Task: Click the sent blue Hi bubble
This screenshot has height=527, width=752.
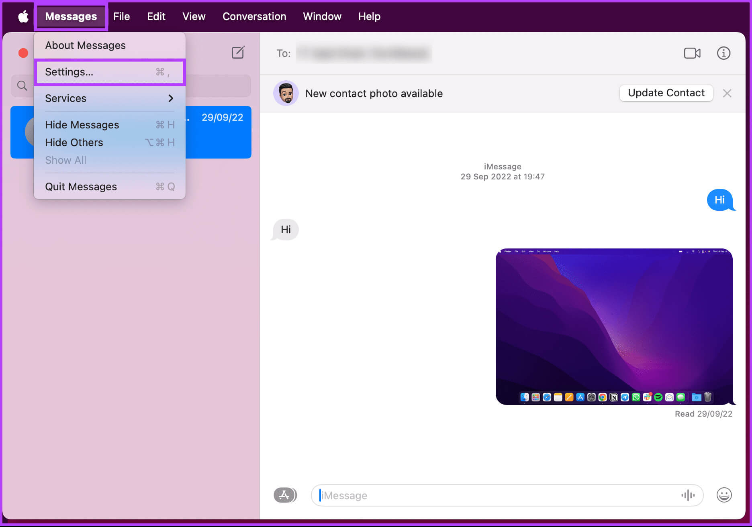Action: click(720, 200)
